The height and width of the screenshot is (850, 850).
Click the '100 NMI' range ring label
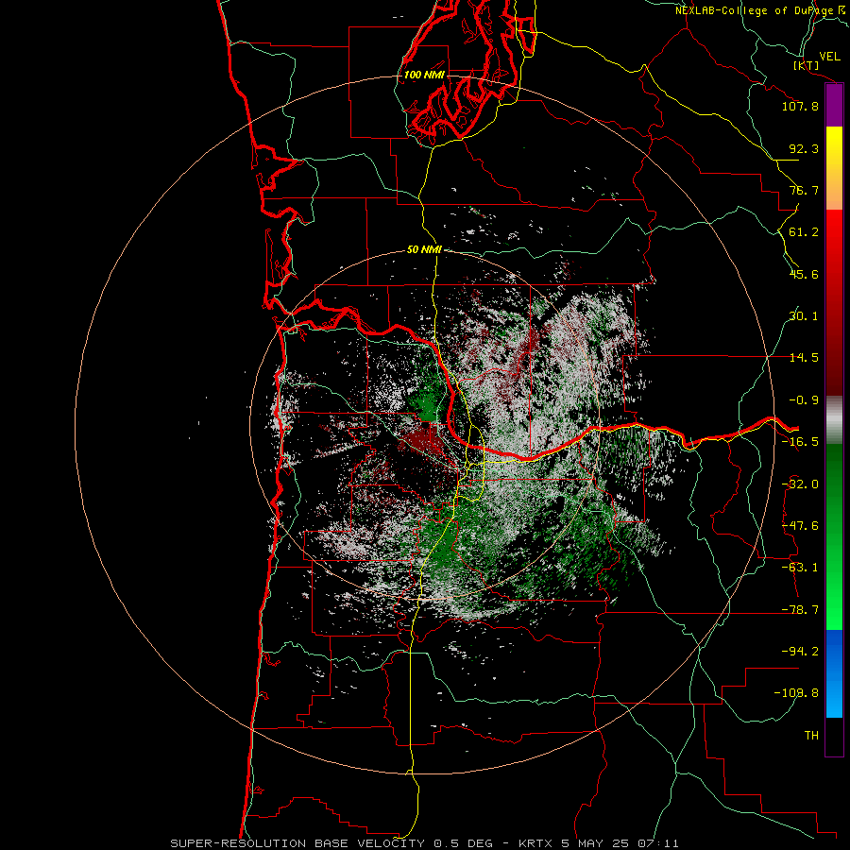pyautogui.click(x=424, y=75)
